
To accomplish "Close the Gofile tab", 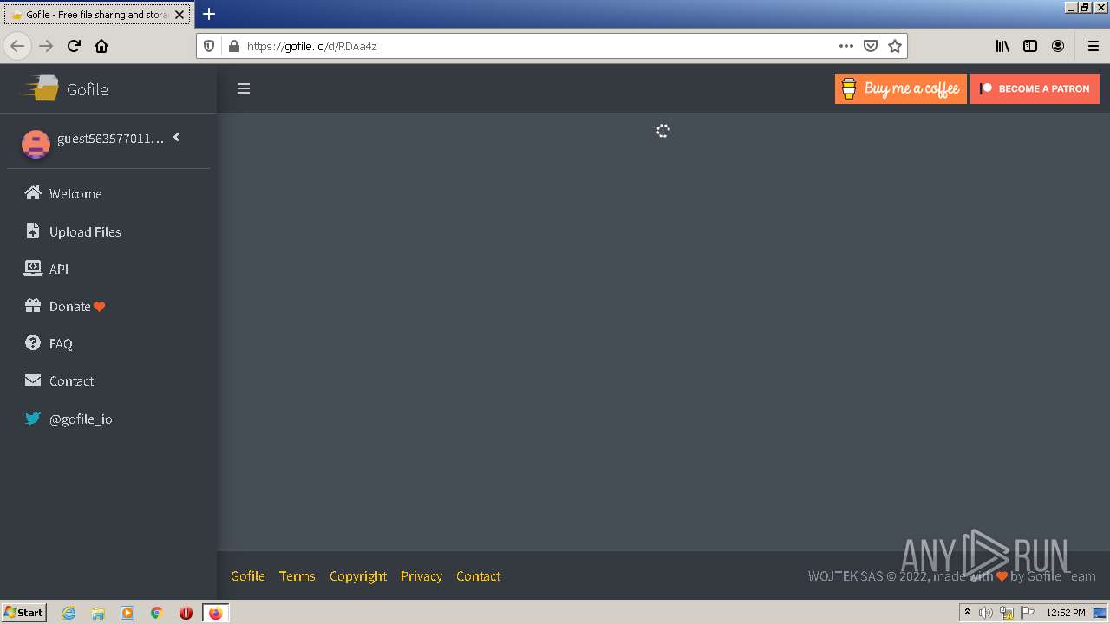I will pyautogui.click(x=180, y=15).
